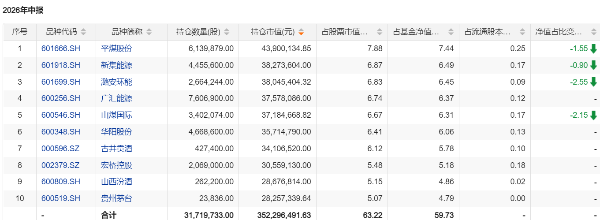Sort by 持仓数量(股) column arrows
The width and height of the screenshot is (600, 220).
[227, 32]
